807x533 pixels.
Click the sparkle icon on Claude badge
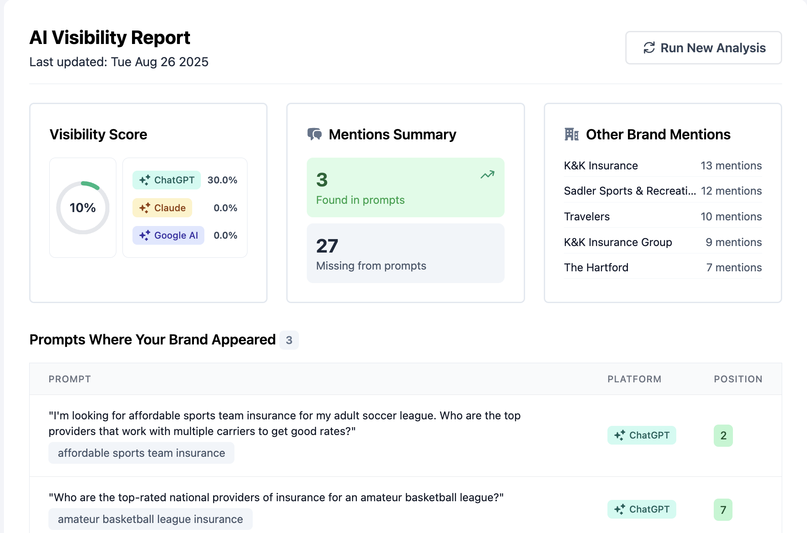[145, 208]
